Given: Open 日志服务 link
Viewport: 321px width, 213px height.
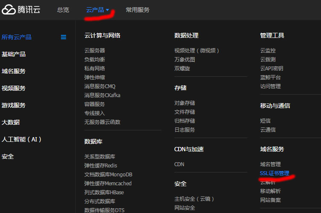Looking at the screenshot, I should point(185,130).
